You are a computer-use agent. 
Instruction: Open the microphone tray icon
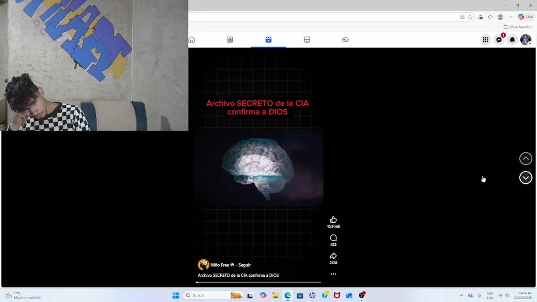tap(479, 295)
